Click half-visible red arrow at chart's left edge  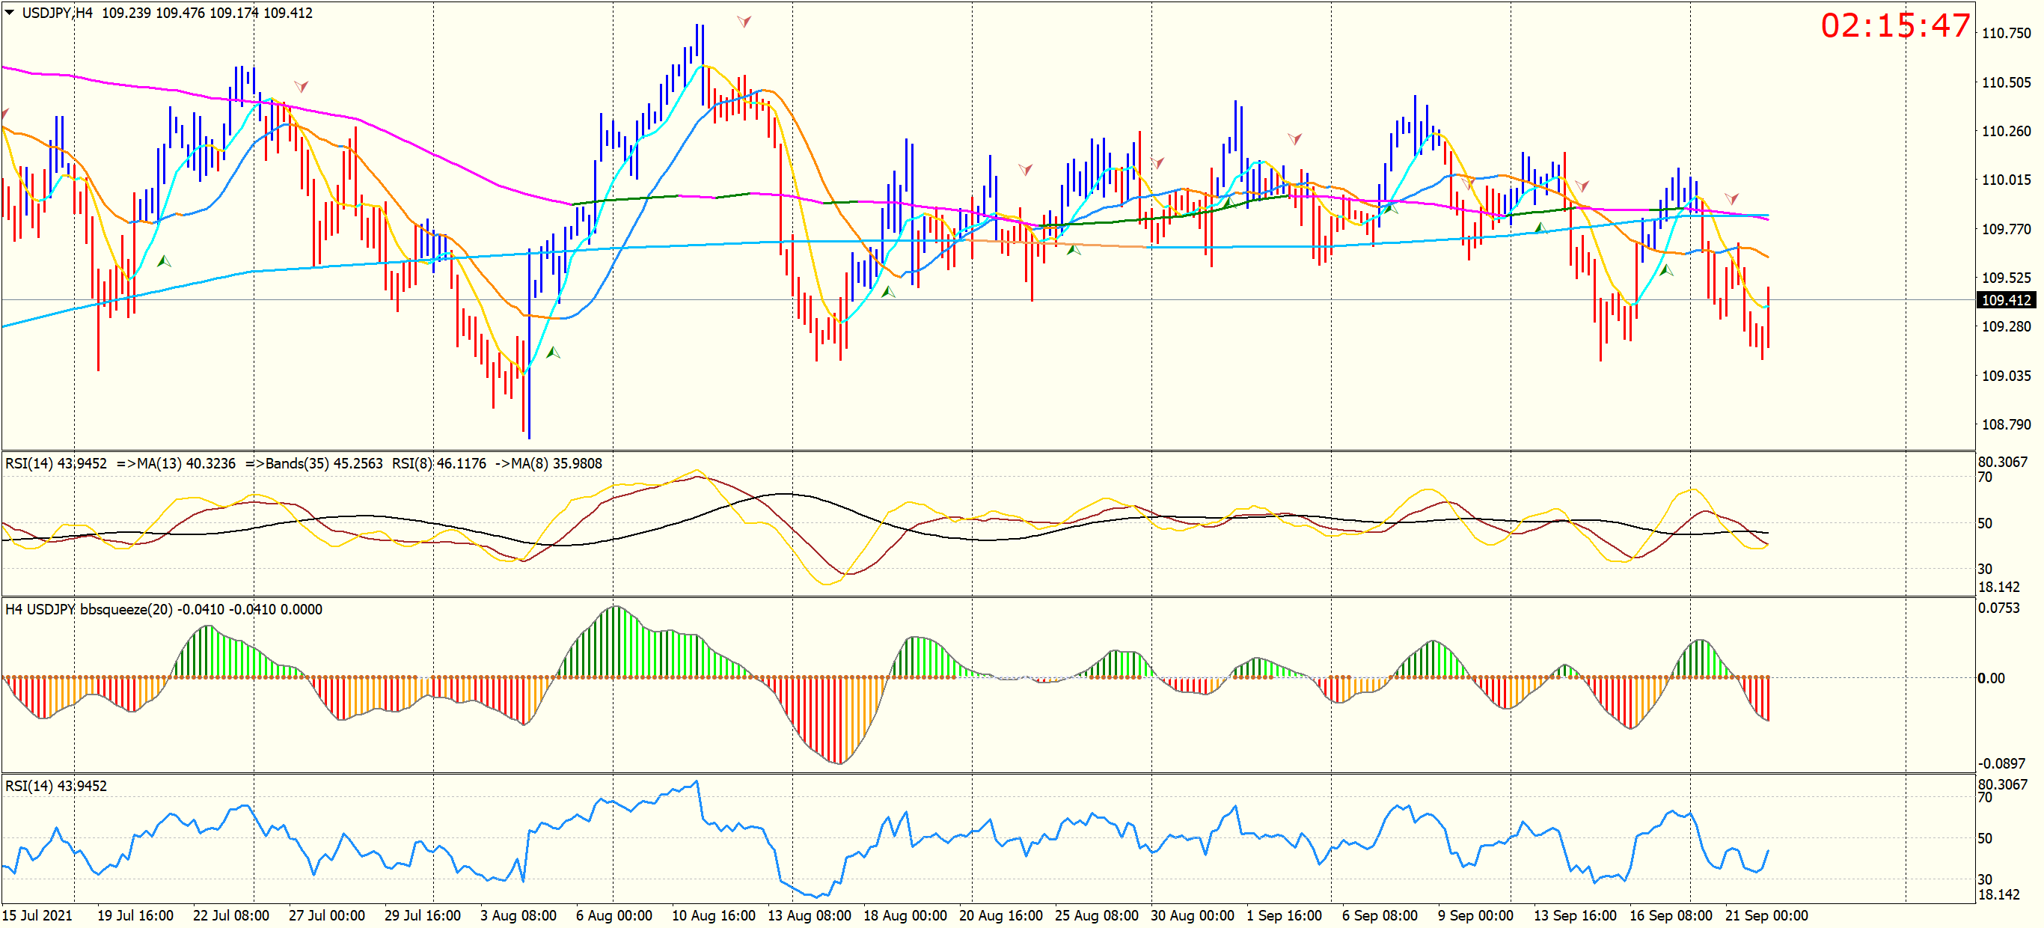click(x=4, y=115)
